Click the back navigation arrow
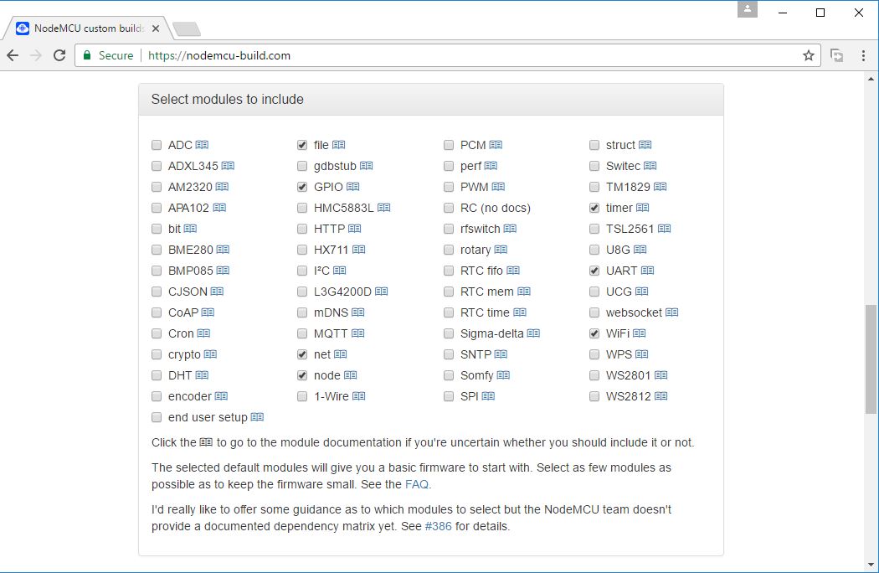 click(13, 55)
